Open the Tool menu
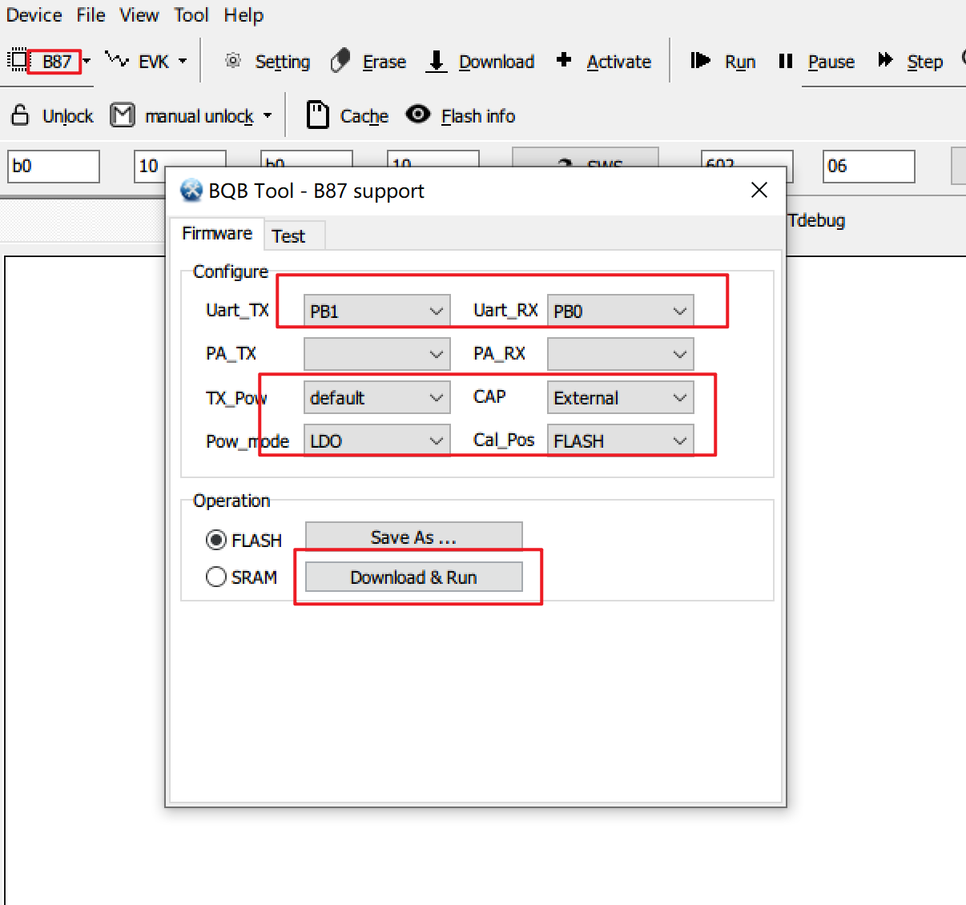 click(191, 15)
